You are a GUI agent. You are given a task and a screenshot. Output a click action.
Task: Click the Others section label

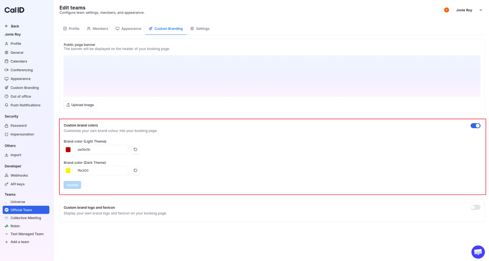click(10, 146)
